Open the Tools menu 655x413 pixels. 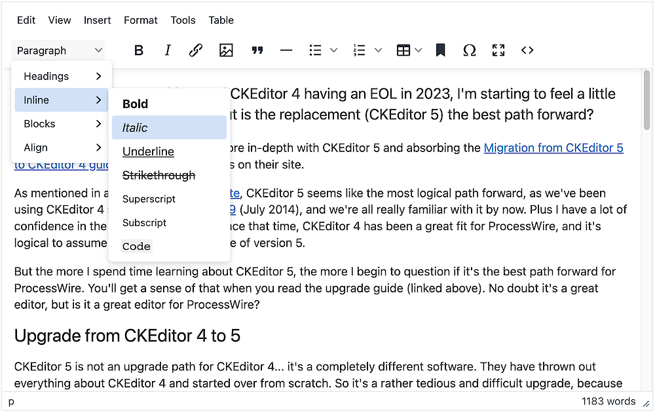[x=183, y=20]
